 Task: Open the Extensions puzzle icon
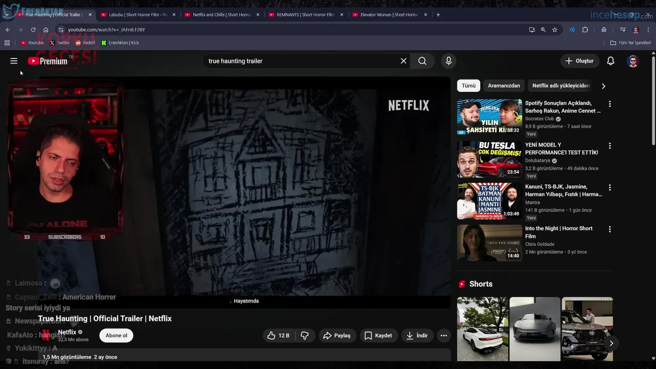click(585, 30)
